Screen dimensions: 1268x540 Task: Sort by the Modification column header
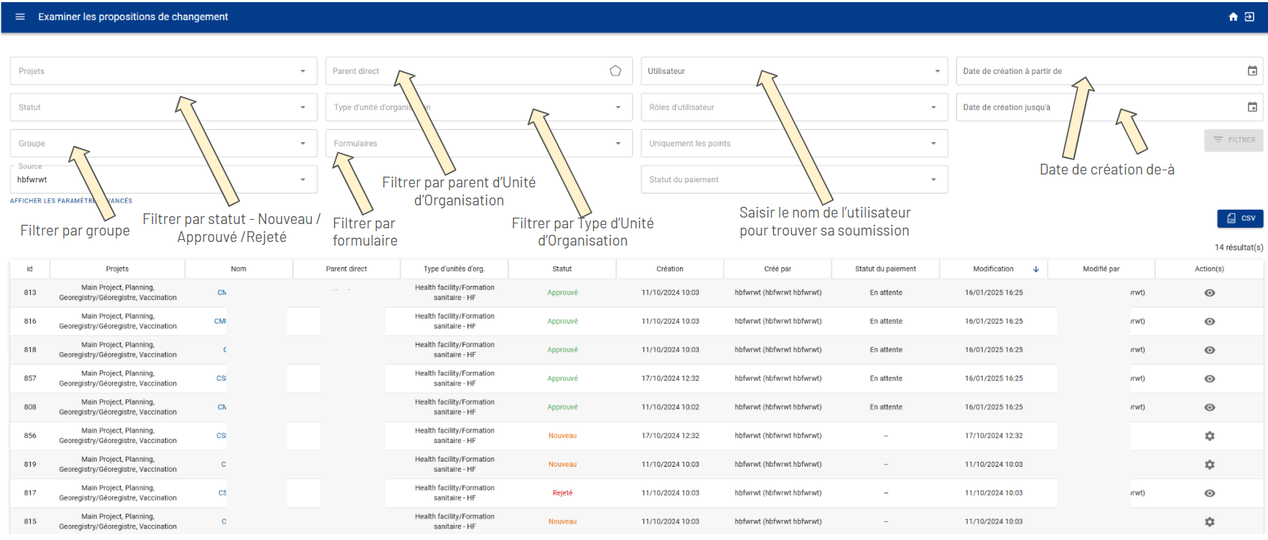pos(993,269)
